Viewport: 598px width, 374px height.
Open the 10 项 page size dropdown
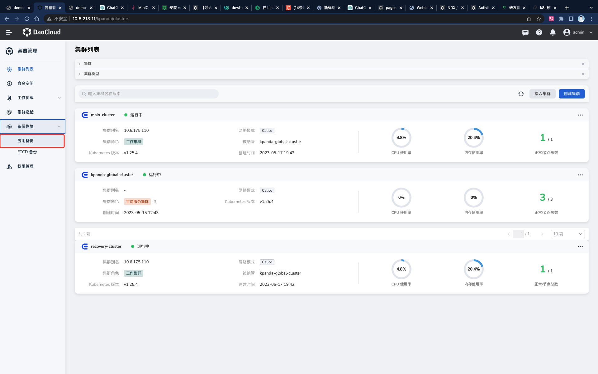(x=567, y=234)
